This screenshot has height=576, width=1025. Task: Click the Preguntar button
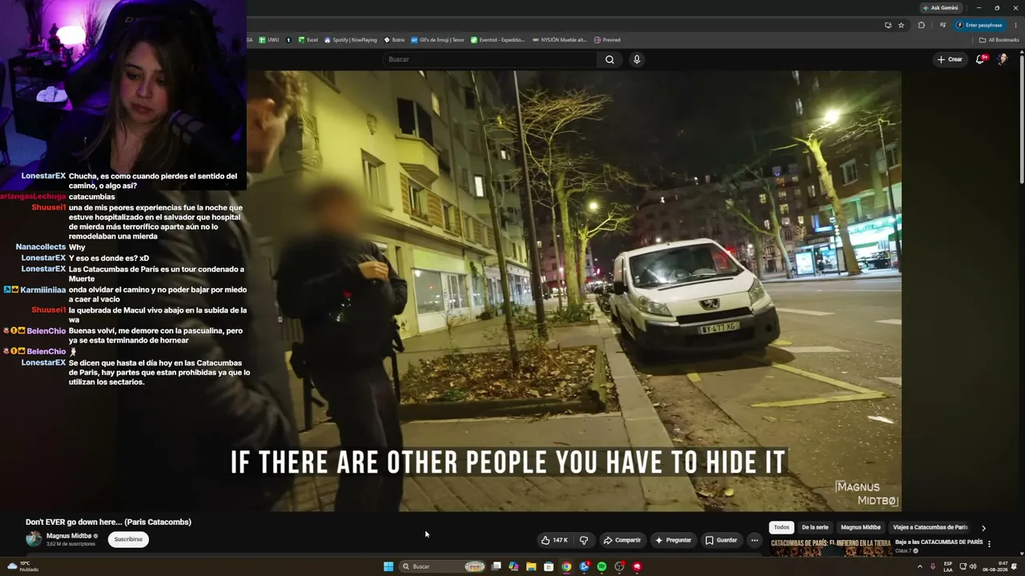click(673, 540)
